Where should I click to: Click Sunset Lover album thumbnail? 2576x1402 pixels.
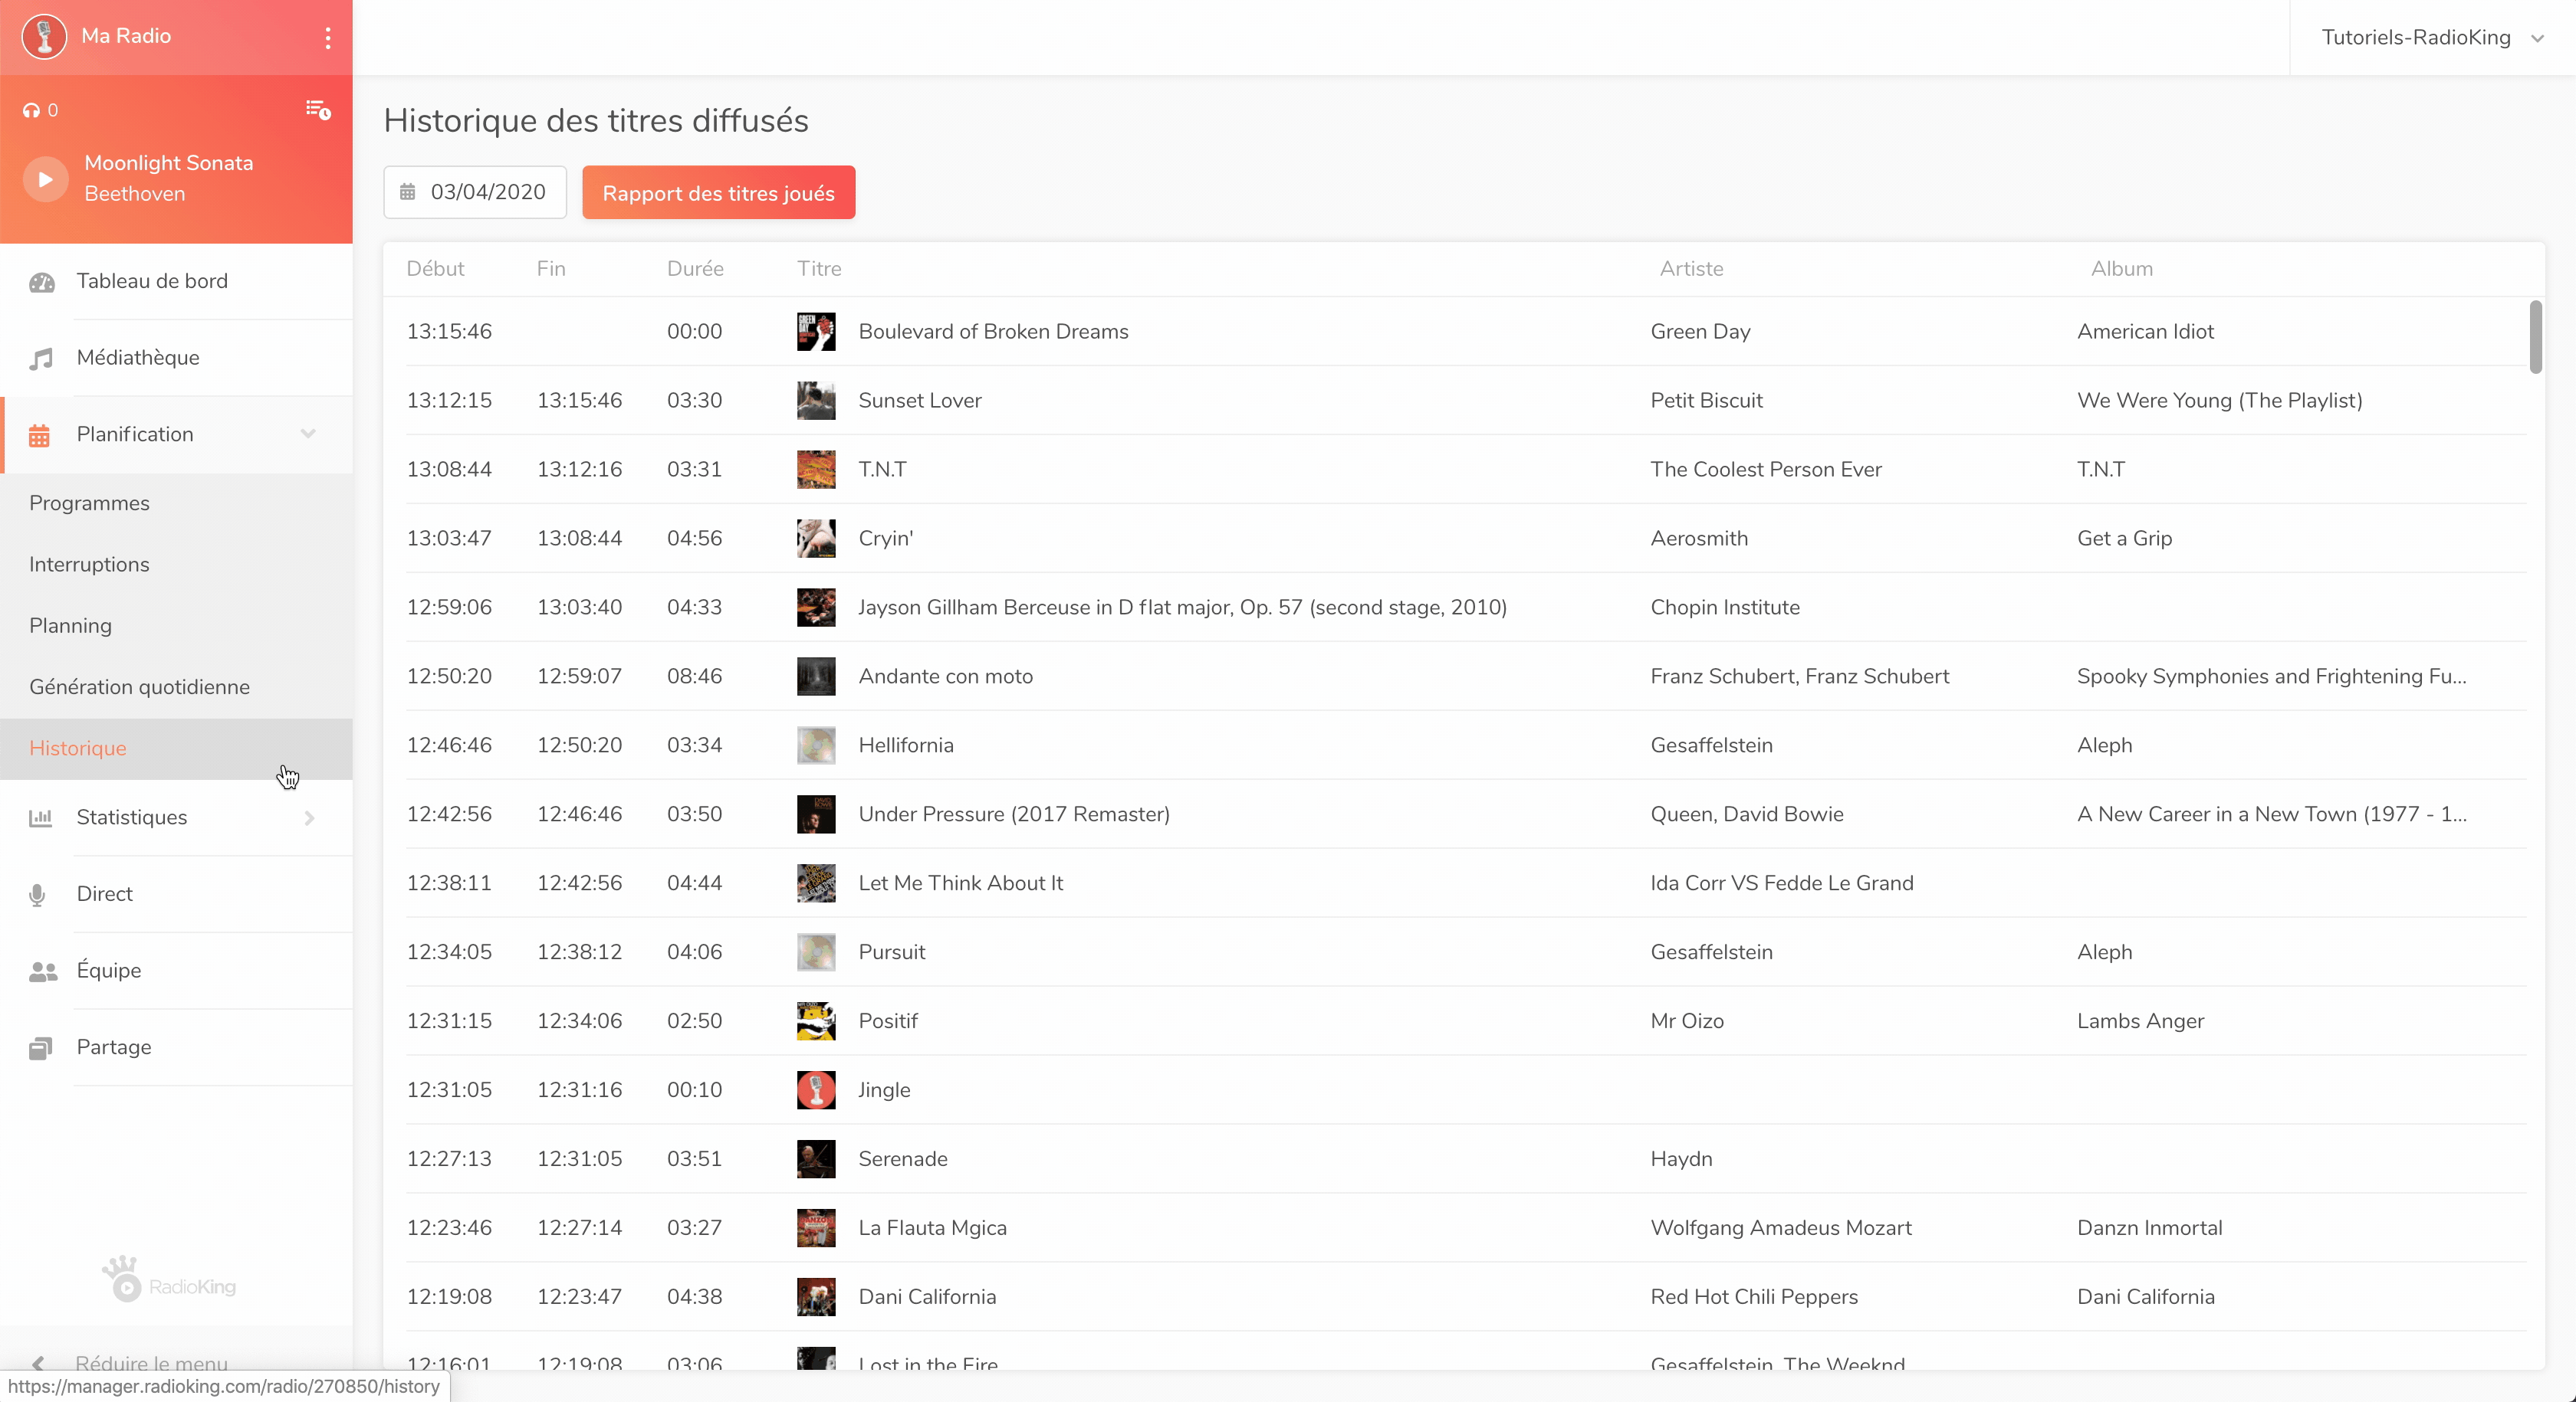[x=816, y=401]
